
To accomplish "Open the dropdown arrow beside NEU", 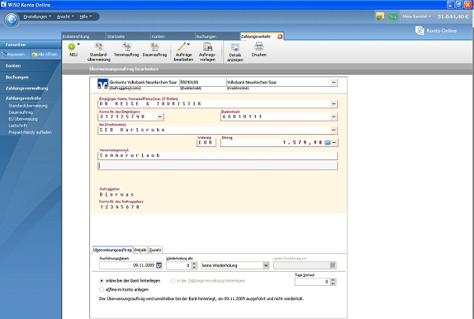I will [x=79, y=45].
